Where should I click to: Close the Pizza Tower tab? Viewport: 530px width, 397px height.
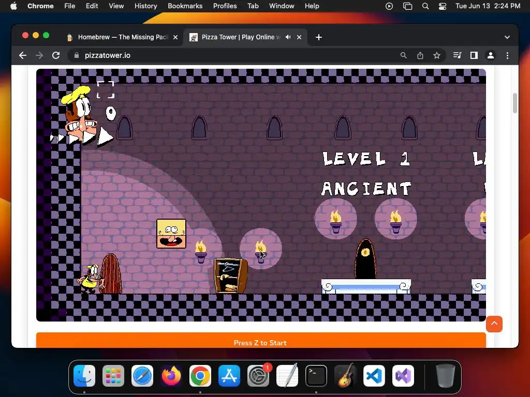pyautogui.click(x=299, y=37)
